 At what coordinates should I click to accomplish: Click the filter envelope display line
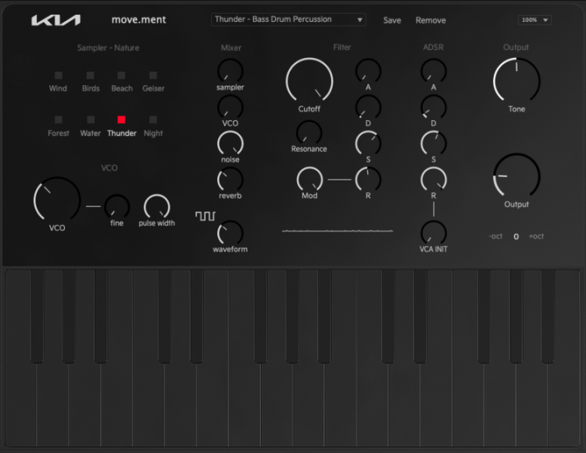tap(337, 231)
